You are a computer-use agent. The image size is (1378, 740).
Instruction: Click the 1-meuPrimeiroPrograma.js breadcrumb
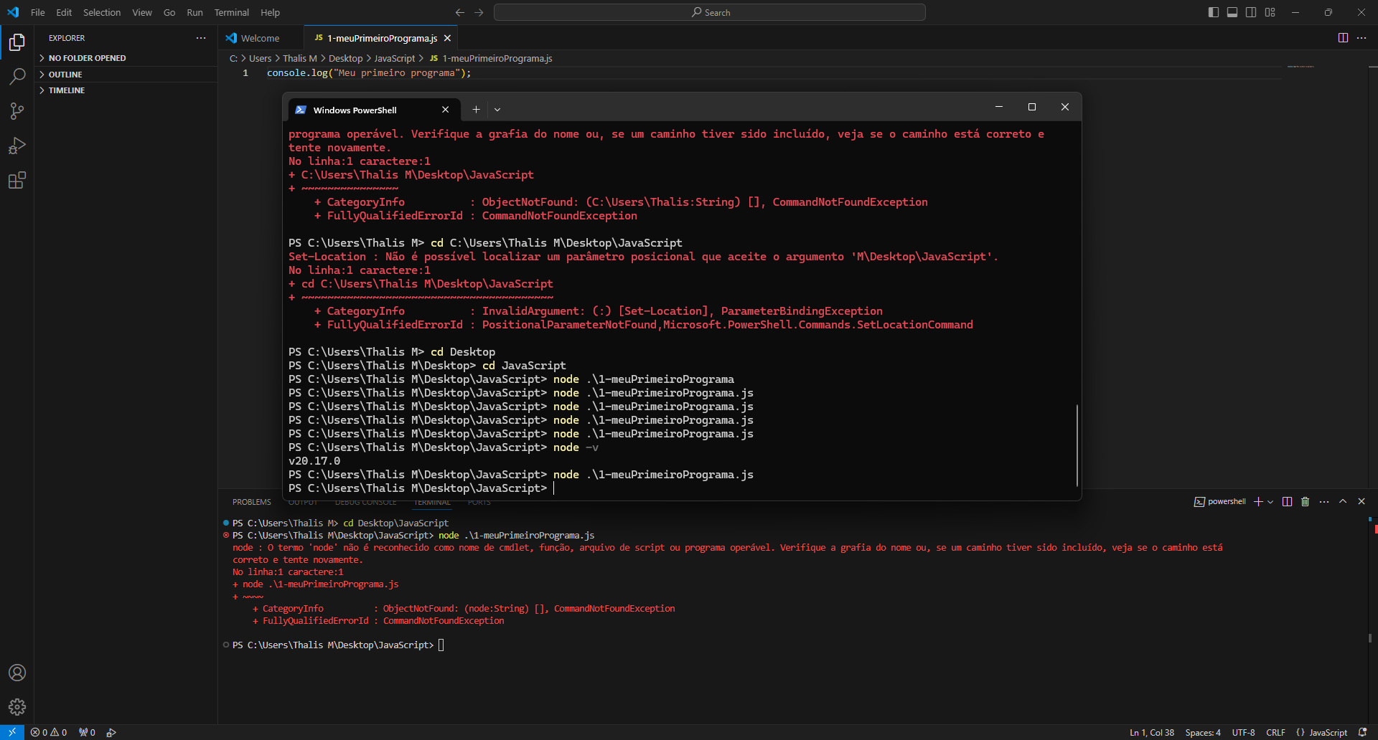pyautogui.click(x=491, y=59)
